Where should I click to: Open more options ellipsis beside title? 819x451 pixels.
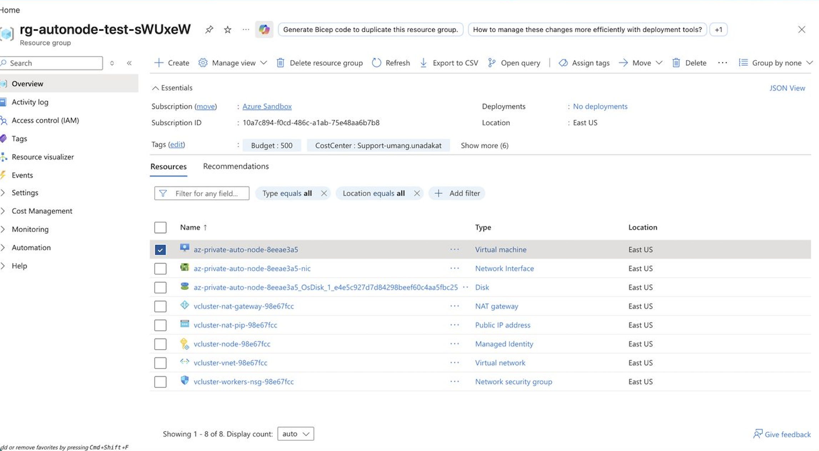pyautogui.click(x=246, y=30)
